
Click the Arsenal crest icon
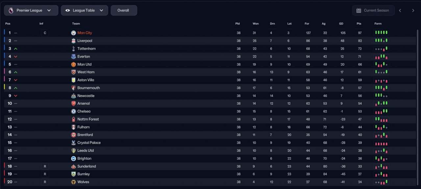(73, 103)
